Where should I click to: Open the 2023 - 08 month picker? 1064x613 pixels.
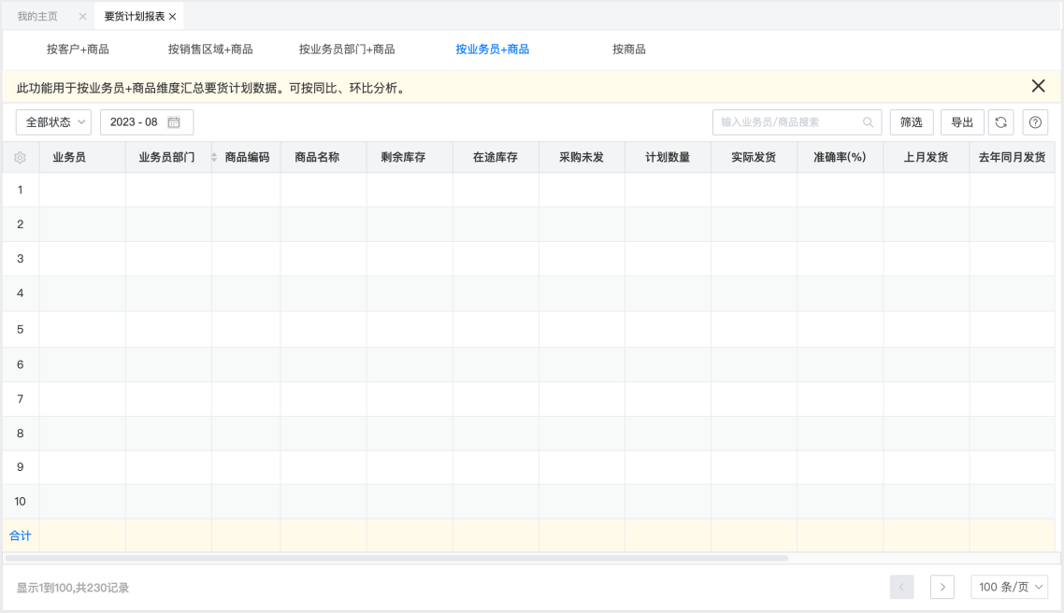(x=136, y=122)
